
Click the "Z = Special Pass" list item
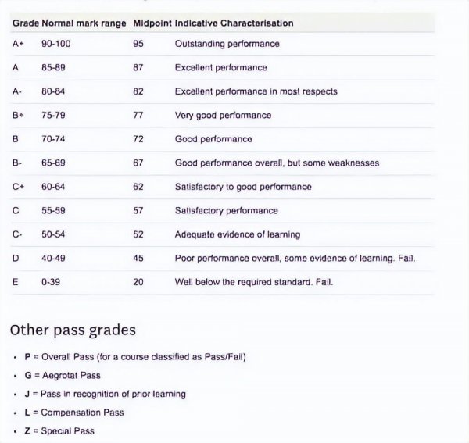pos(59,430)
